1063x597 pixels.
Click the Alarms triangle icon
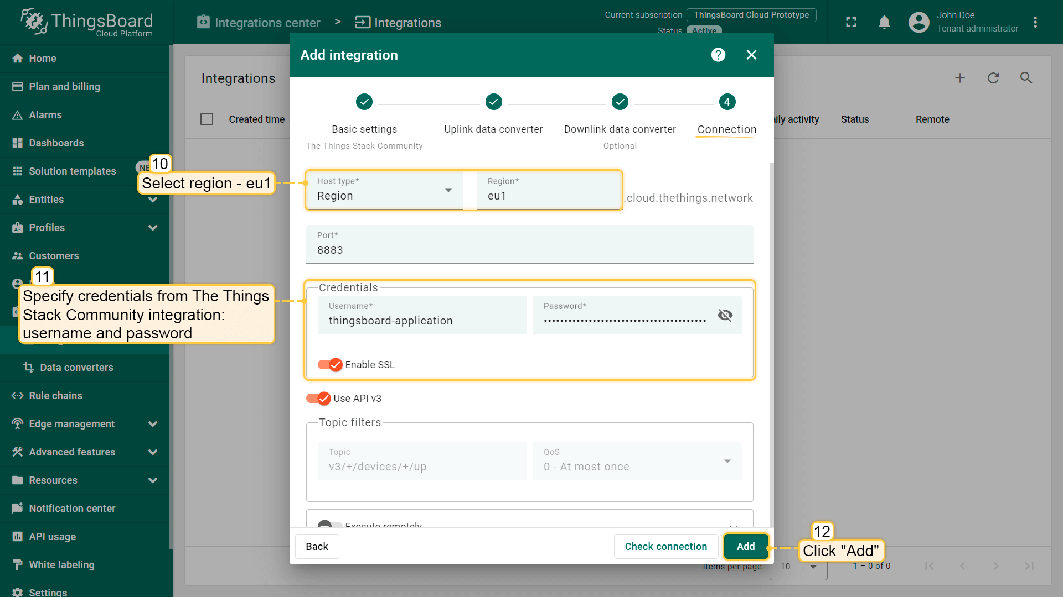point(18,115)
